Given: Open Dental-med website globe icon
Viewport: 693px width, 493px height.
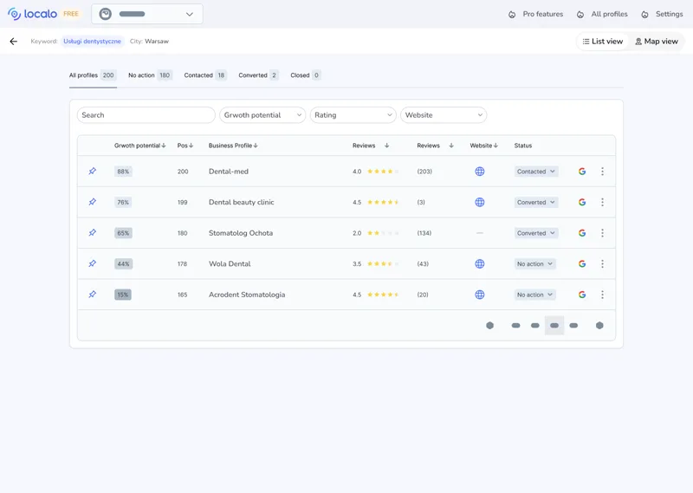Looking at the screenshot, I should tap(480, 171).
